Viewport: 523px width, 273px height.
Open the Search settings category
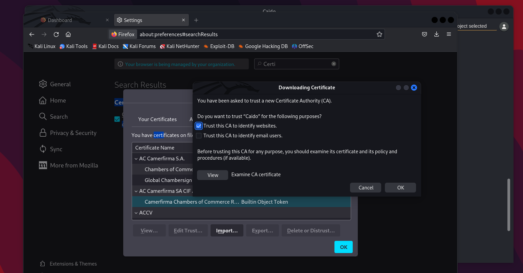coord(53,117)
